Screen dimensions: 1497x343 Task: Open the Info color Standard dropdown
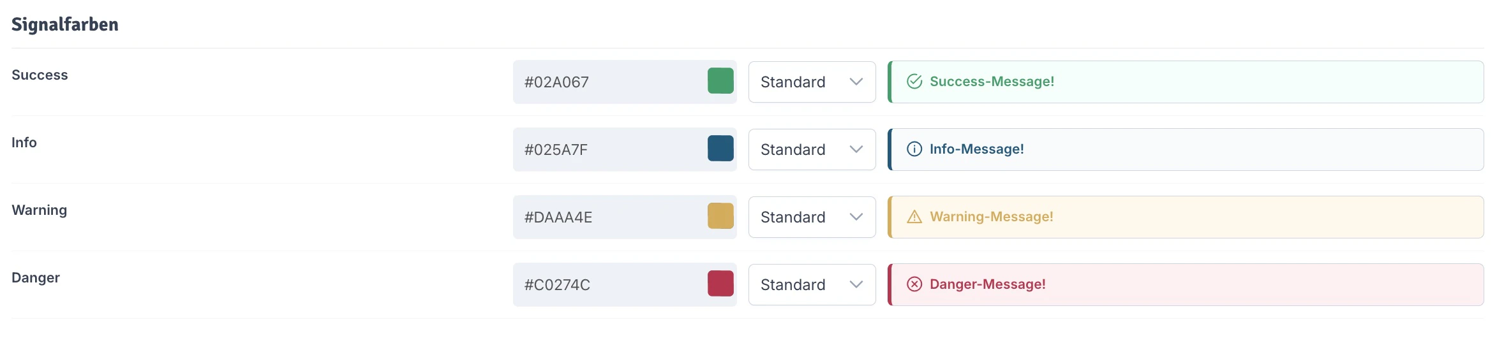(x=812, y=150)
